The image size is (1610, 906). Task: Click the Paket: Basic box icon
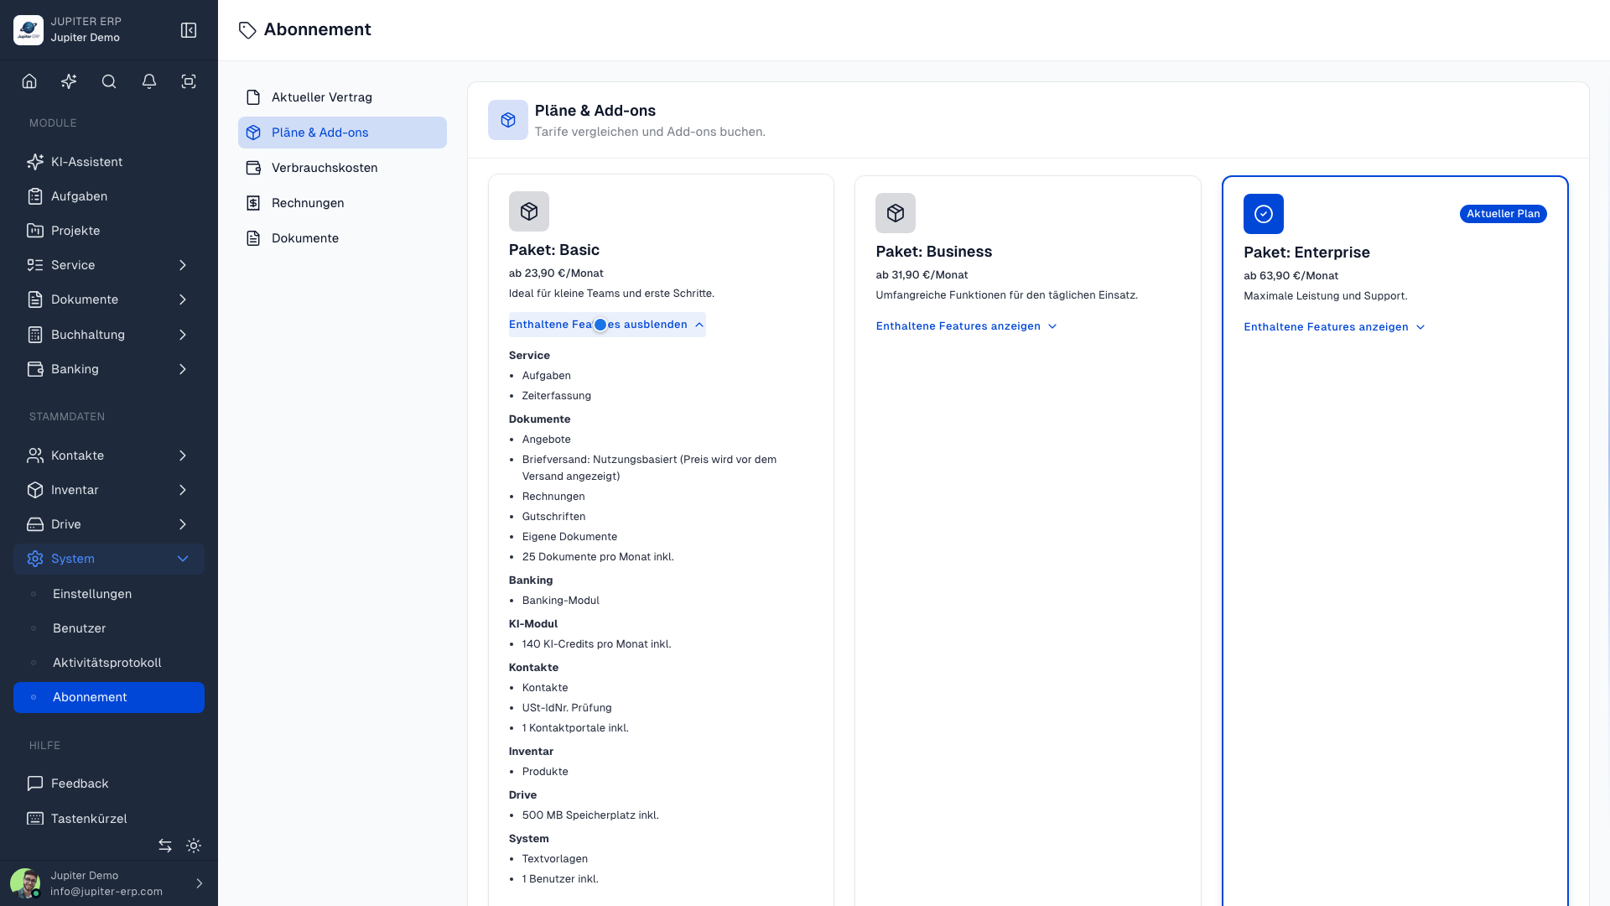tap(529, 211)
